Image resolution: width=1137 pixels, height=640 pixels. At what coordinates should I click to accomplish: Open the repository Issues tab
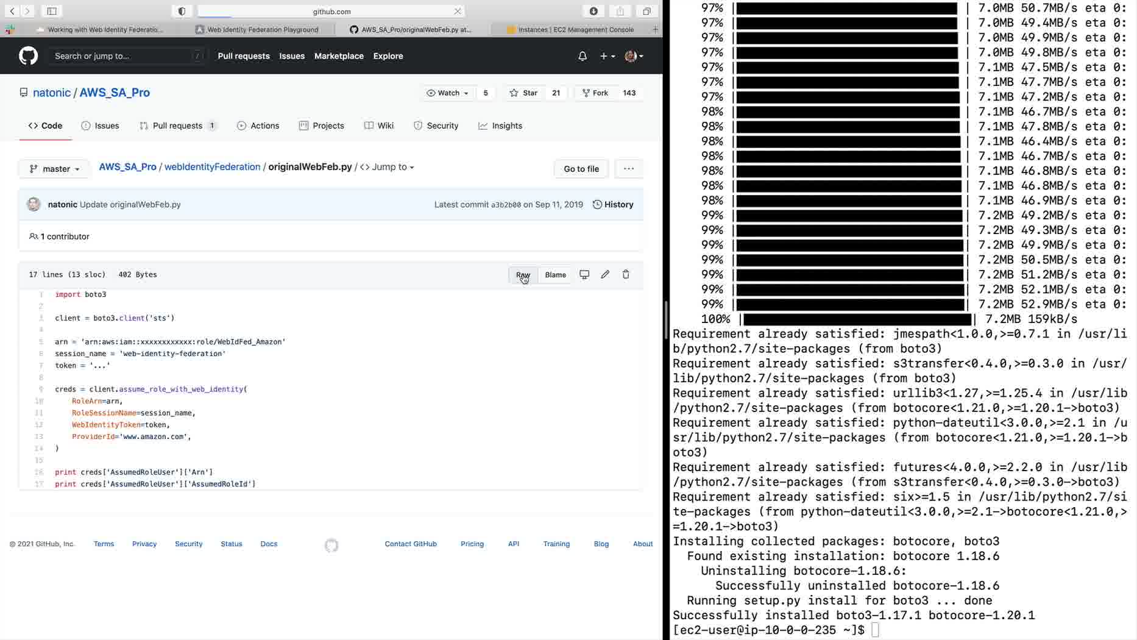(x=100, y=126)
